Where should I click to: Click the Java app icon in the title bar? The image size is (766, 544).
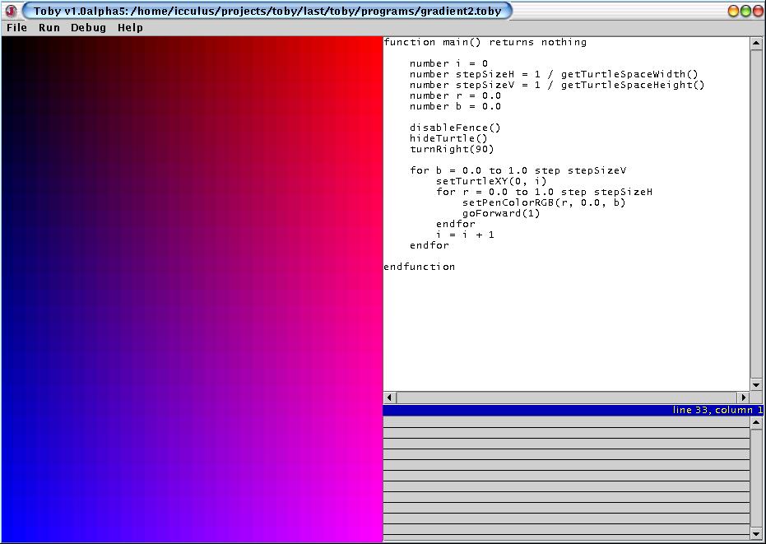tap(11, 11)
